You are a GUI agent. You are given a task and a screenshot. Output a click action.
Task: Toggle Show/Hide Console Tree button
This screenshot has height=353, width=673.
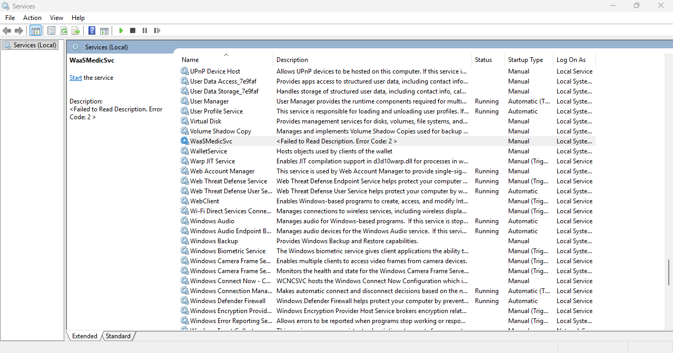click(x=35, y=30)
